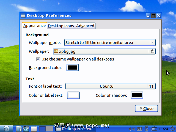Switch to the Desktop Icons tab

click(61, 26)
